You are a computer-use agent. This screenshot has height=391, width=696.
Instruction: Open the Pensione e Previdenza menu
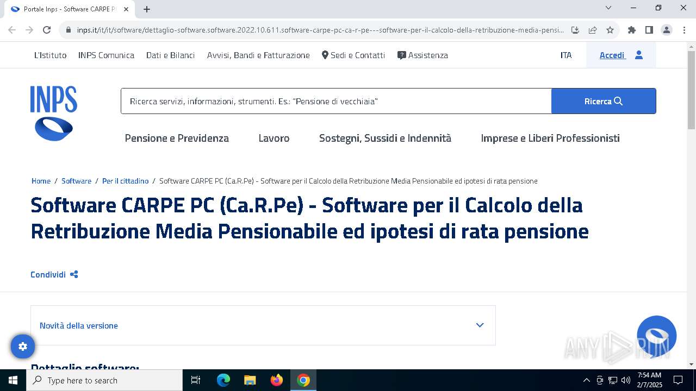(177, 138)
